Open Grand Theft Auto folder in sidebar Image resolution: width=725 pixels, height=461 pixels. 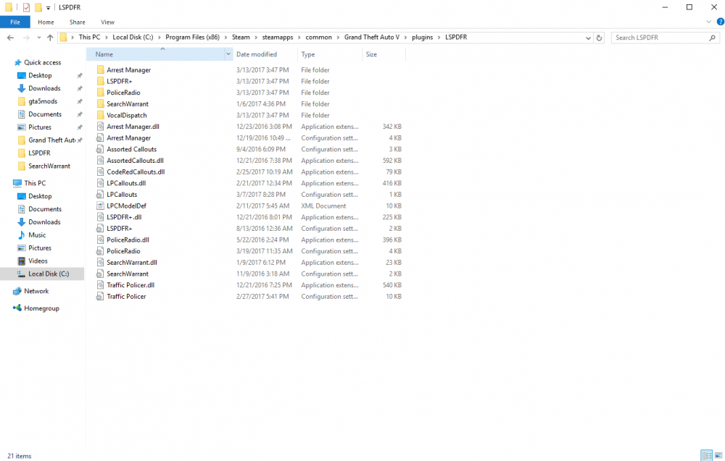[x=51, y=140]
